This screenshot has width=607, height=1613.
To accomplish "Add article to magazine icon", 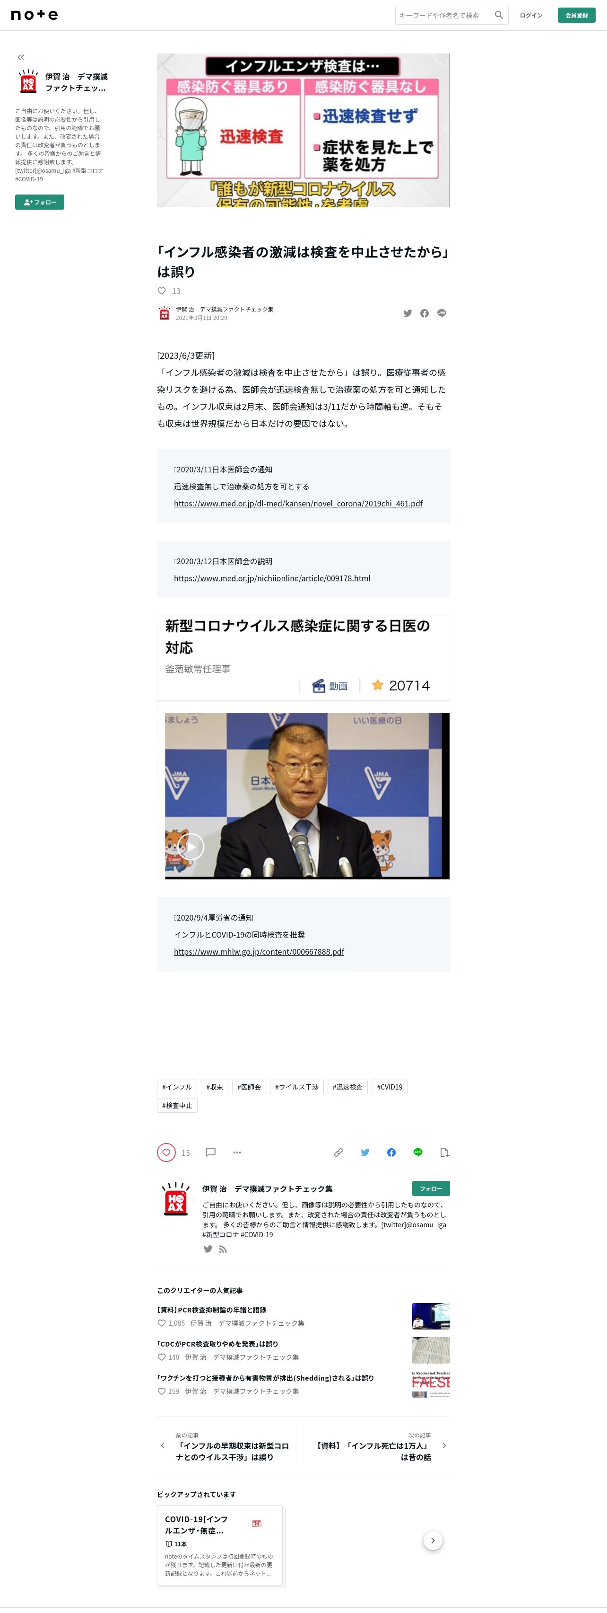I will pyautogui.click(x=444, y=1152).
